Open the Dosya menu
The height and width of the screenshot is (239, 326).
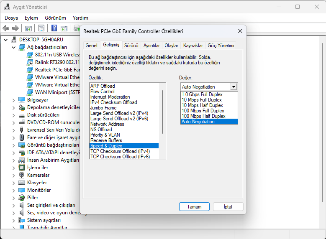11,18
